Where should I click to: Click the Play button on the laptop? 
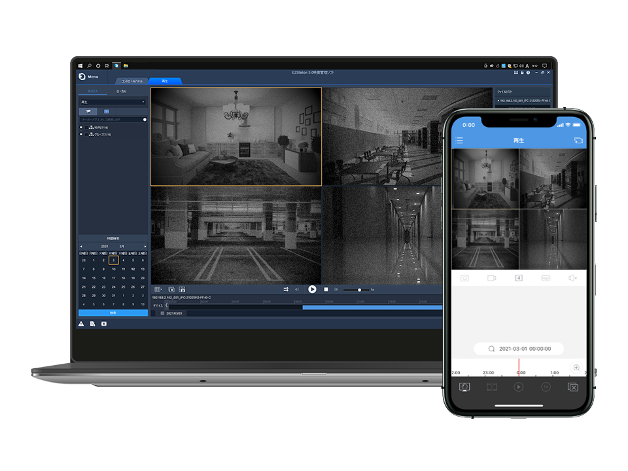pyautogui.click(x=313, y=289)
